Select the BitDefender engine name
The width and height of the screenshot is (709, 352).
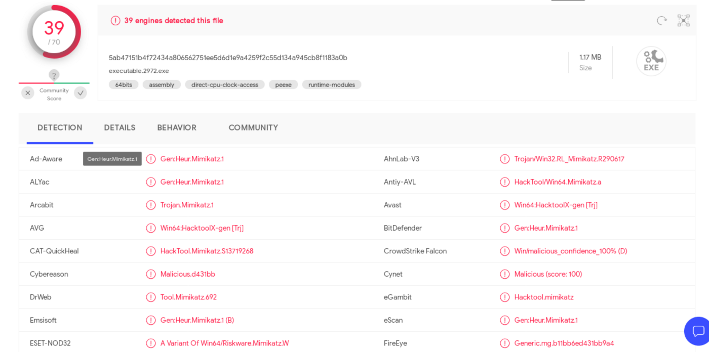[403, 228]
